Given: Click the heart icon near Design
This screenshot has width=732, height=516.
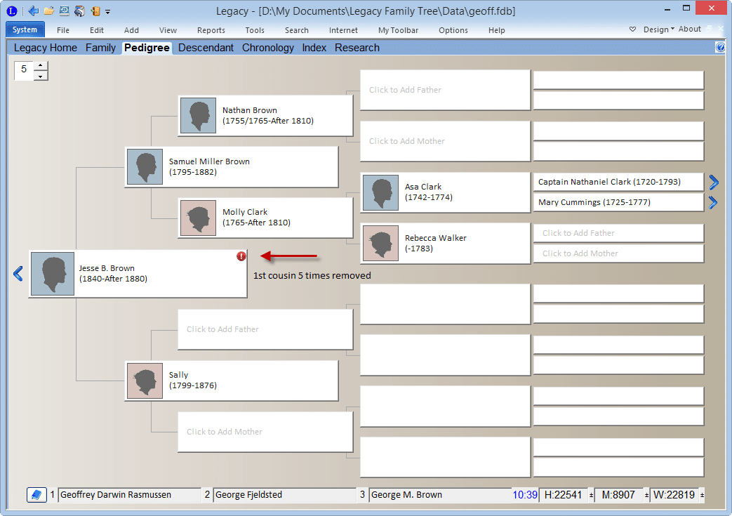Looking at the screenshot, I should [x=632, y=29].
